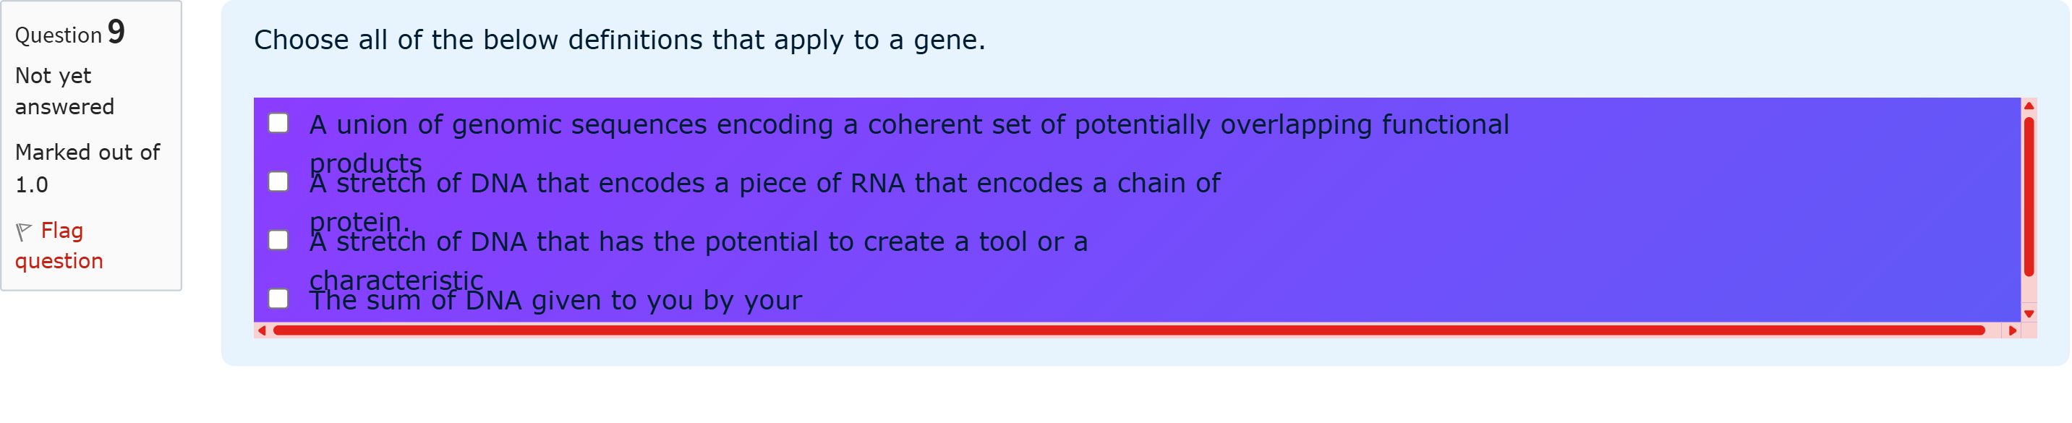Select the checkbox for The sum of DNA option
The image size is (2072, 423).
point(278,299)
